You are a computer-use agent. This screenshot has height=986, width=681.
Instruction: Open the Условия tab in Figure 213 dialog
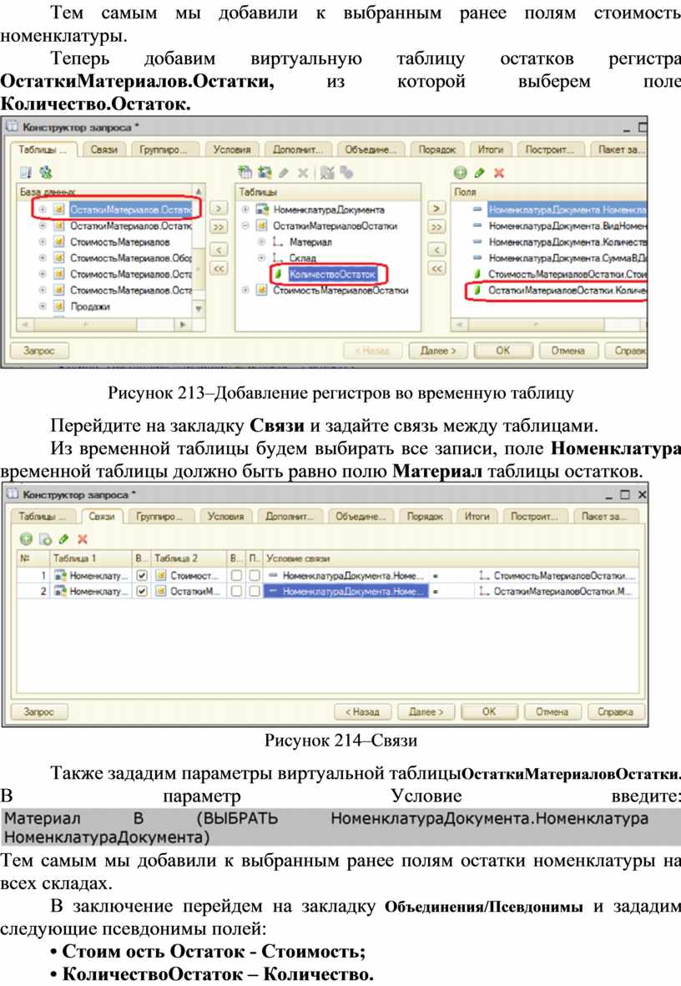tap(231, 149)
